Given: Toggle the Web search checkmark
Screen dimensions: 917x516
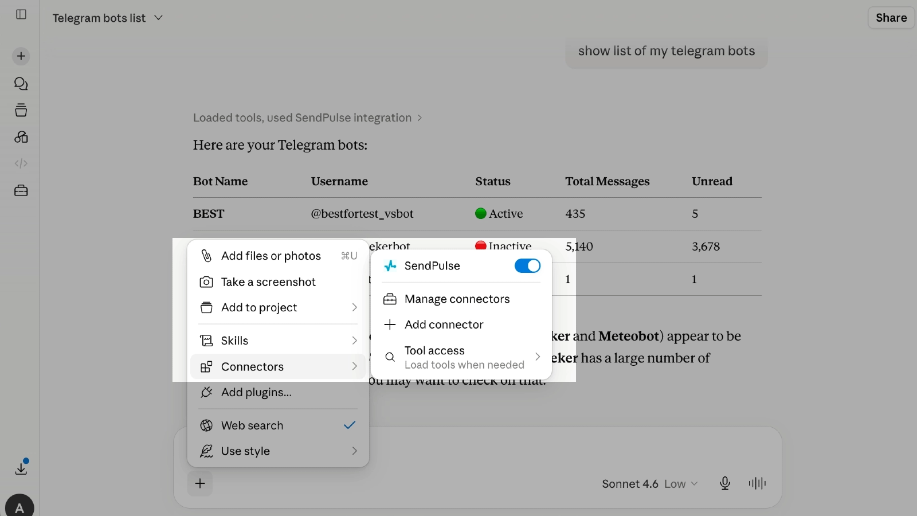Looking at the screenshot, I should [350, 425].
